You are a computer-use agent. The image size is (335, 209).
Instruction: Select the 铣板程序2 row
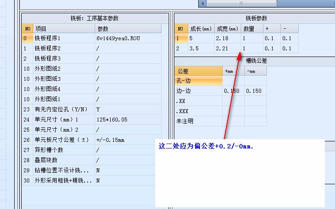click(x=92, y=49)
